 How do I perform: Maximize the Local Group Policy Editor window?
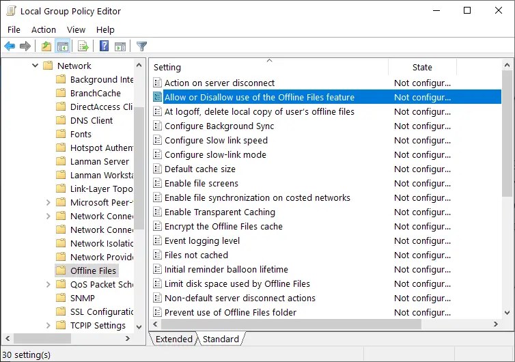467,10
